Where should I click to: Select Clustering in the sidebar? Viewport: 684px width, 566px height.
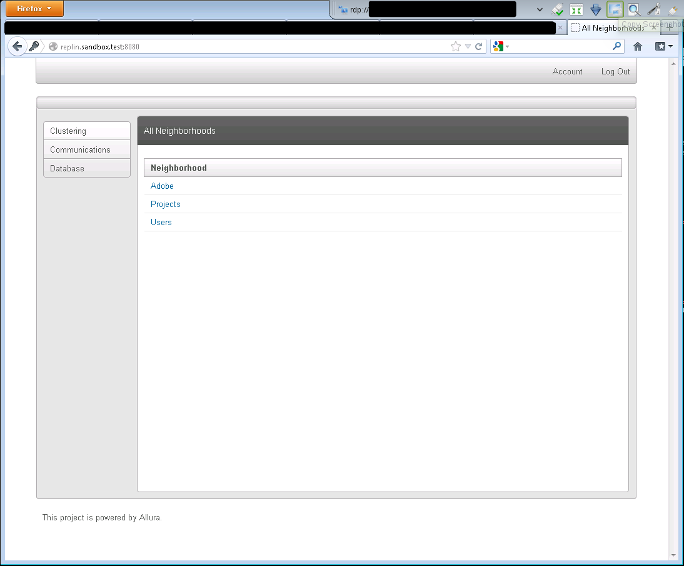(x=87, y=131)
